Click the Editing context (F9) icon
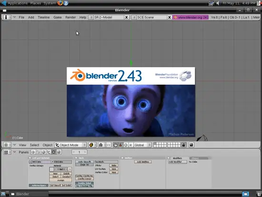This screenshot has height=197, width=262. tap(54, 152)
